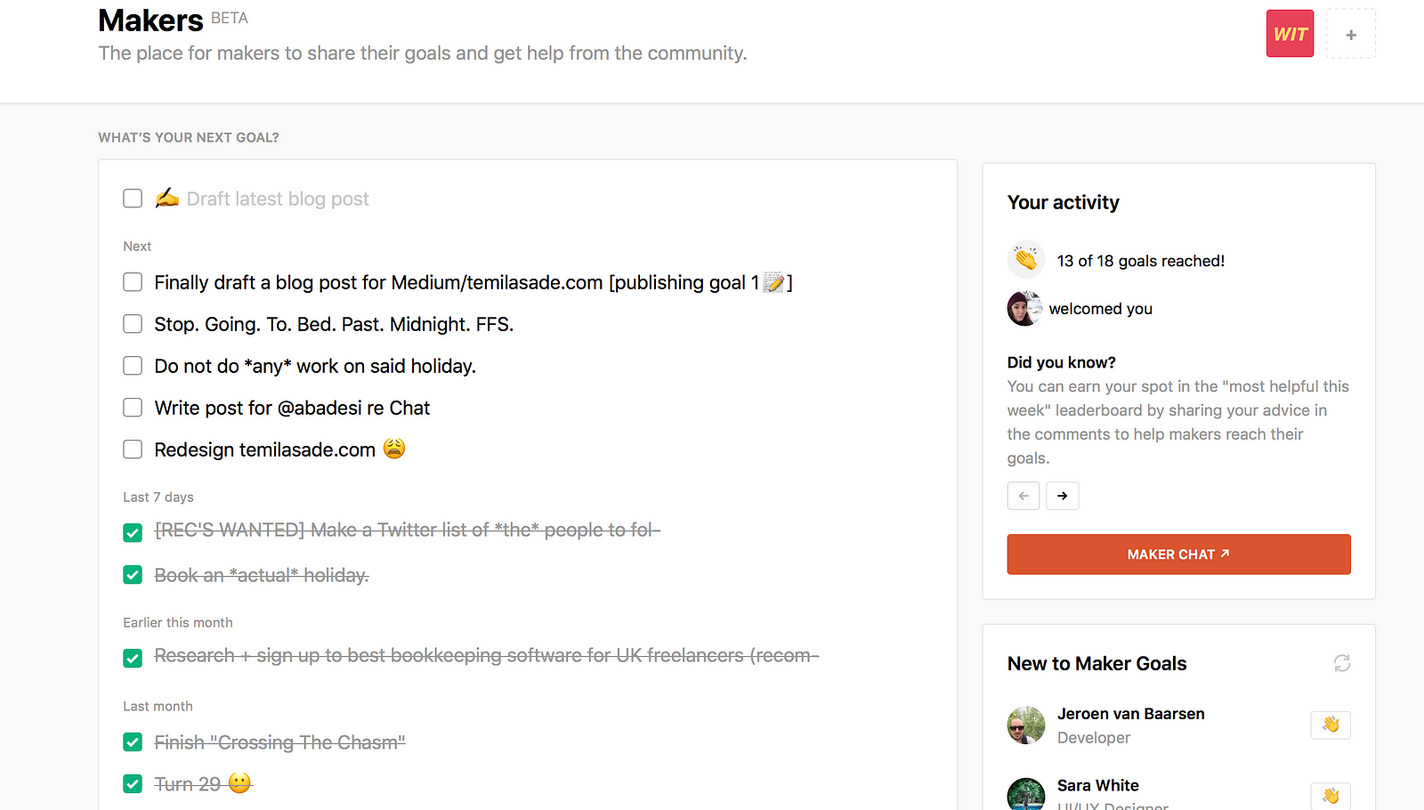Uncheck the Book an actual holiday goal
This screenshot has height=810, width=1424.
click(133, 575)
